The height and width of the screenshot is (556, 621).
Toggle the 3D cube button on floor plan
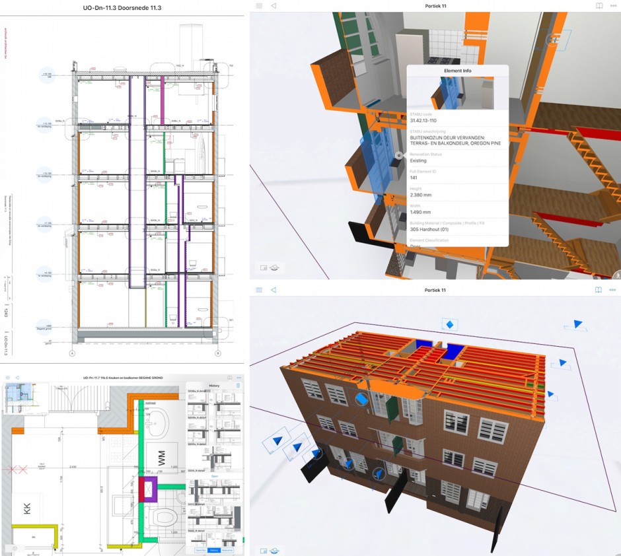tap(14, 548)
